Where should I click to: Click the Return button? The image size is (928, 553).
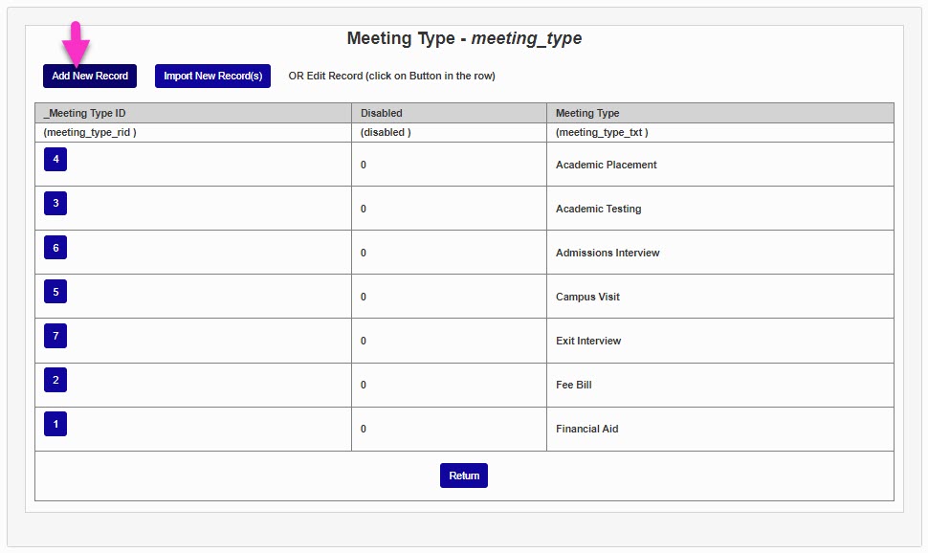463,475
